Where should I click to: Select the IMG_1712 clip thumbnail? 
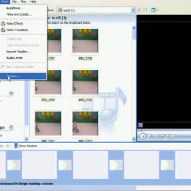[85, 123]
